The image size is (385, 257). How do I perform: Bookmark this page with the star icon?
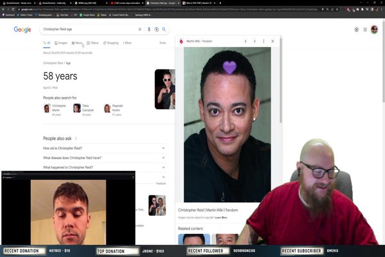337,10
